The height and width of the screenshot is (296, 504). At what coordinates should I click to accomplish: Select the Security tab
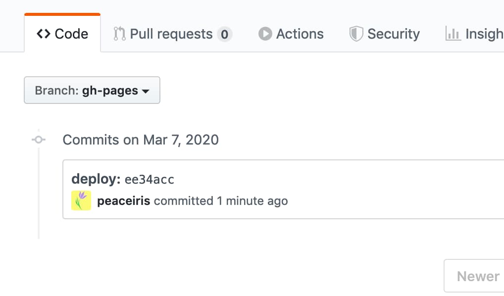(393, 34)
